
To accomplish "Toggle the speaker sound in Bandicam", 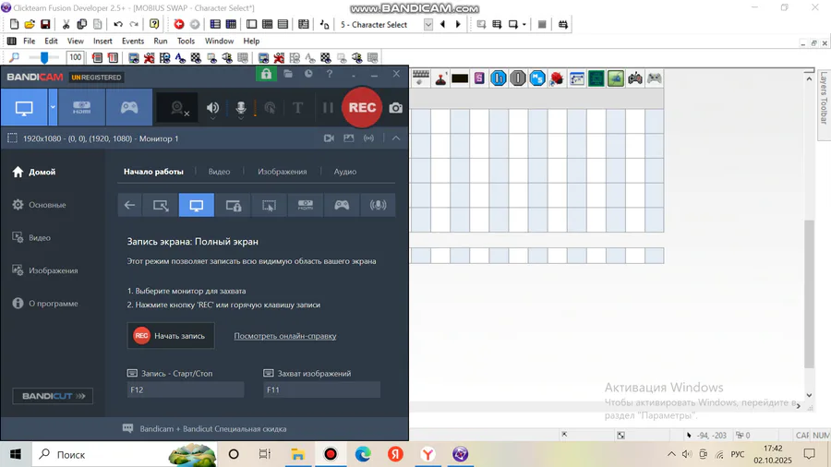I will (x=213, y=108).
